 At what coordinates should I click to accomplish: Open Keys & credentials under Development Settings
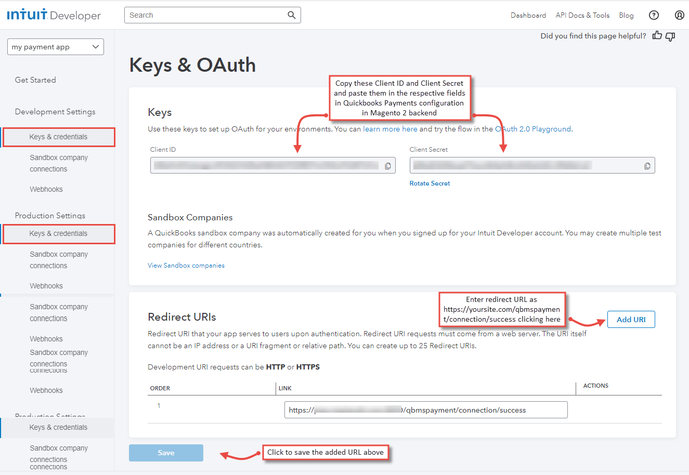coord(58,137)
